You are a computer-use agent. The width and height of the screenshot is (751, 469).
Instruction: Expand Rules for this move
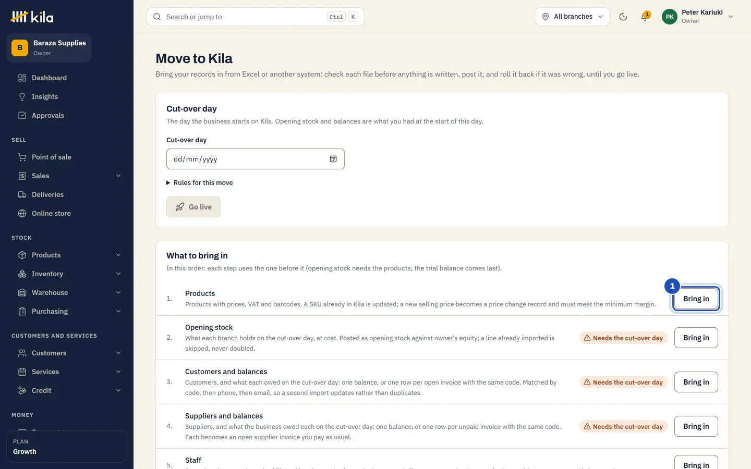point(200,183)
